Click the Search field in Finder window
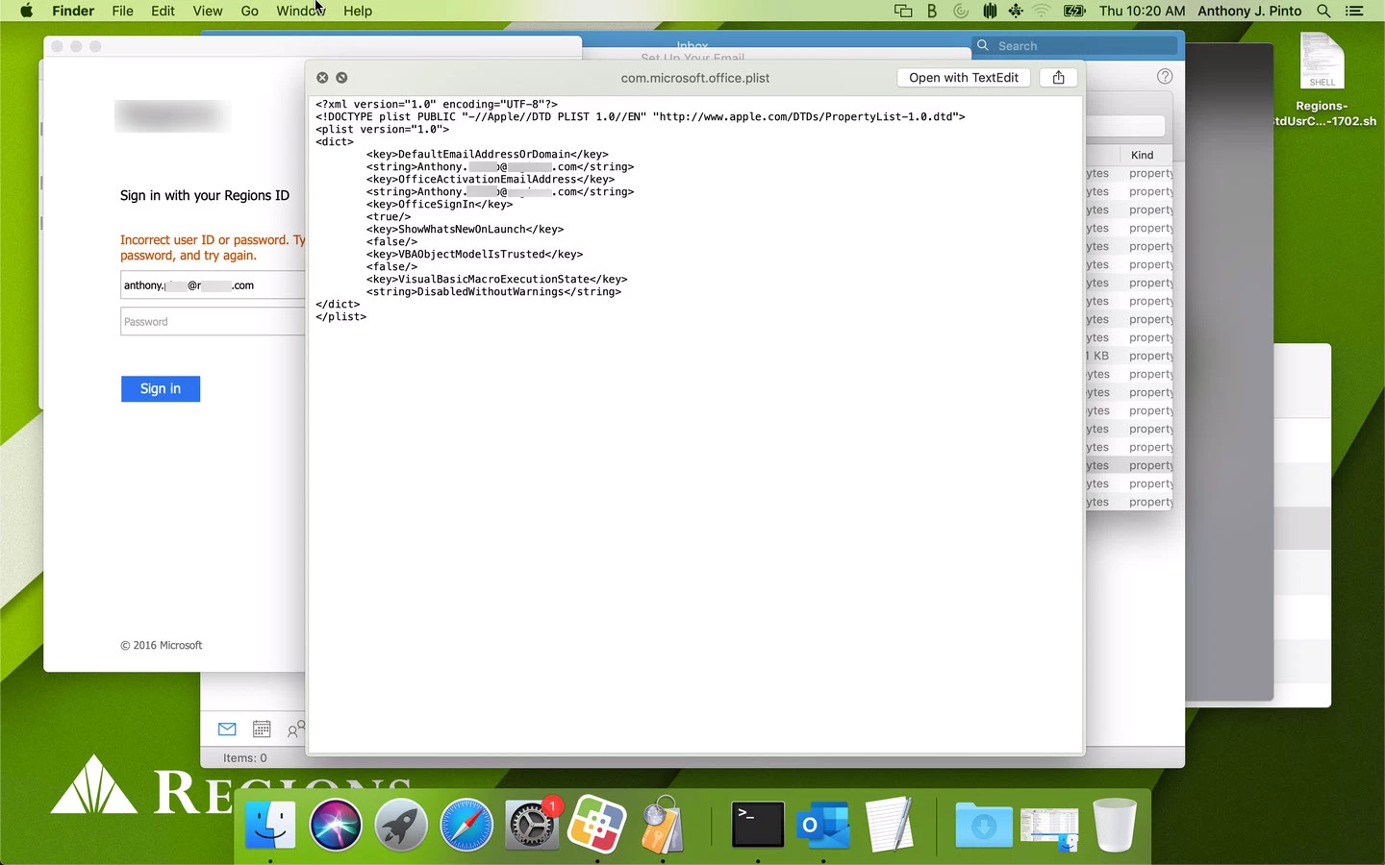Screen dimensions: 1385x865 [x=1075, y=46]
